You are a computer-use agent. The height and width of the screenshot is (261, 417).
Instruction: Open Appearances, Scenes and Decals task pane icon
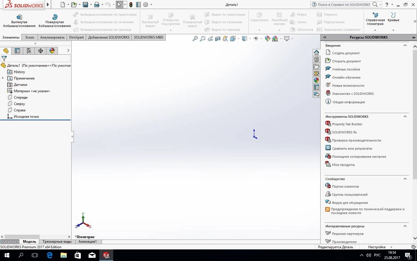tap(317, 80)
